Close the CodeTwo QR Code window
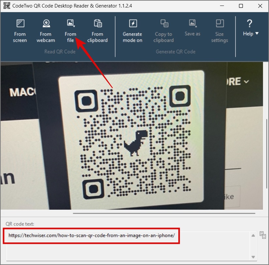This screenshot has height=265, width=269. pos(260,6)
